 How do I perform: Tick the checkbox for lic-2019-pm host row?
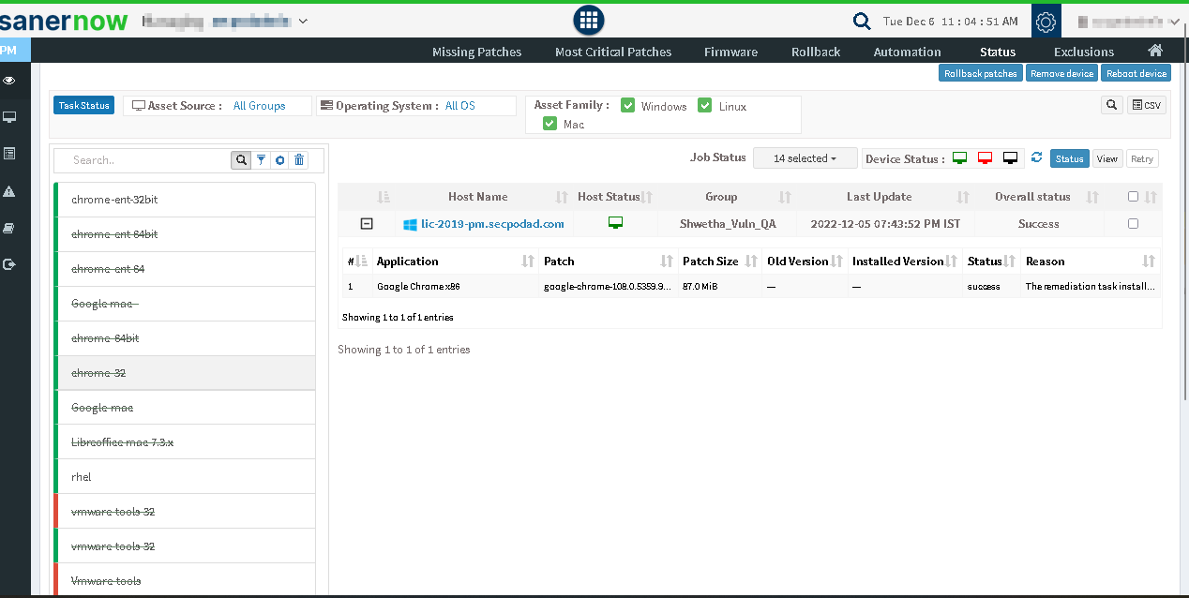(x=1133, y=224)
